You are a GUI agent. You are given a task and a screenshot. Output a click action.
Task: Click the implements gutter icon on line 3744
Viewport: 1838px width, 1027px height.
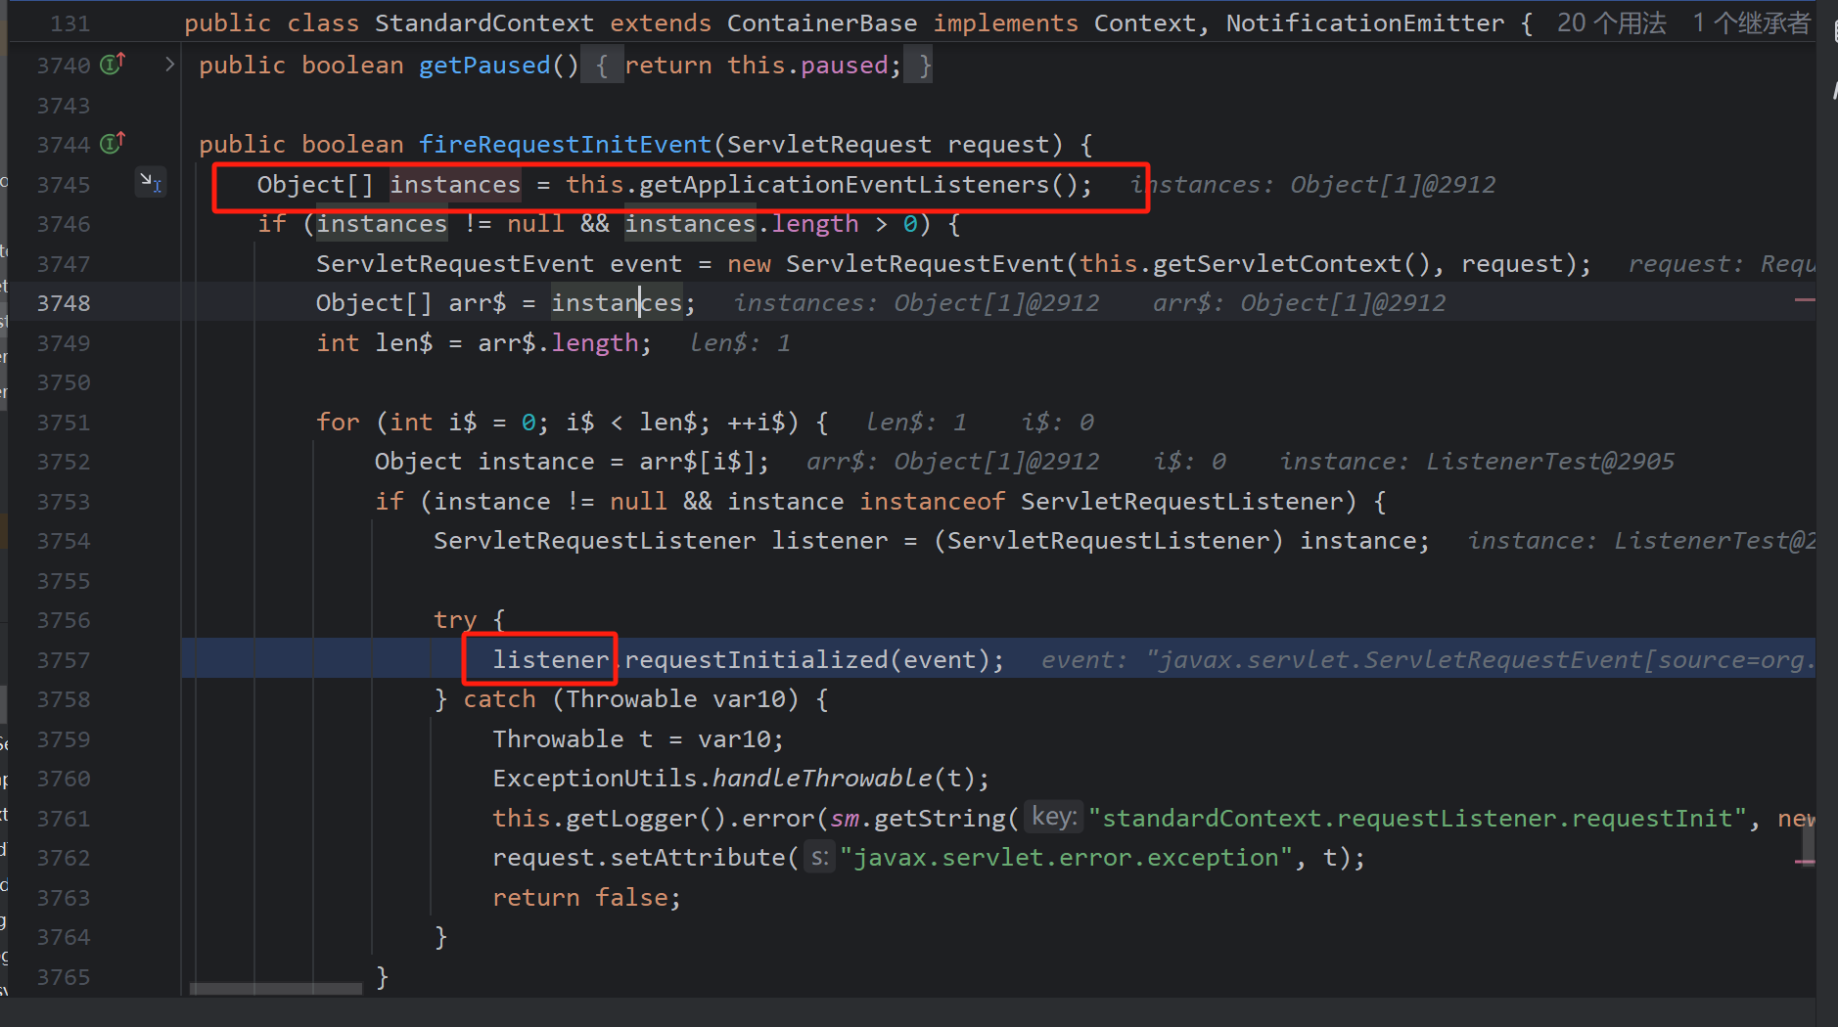coord(113,144)
